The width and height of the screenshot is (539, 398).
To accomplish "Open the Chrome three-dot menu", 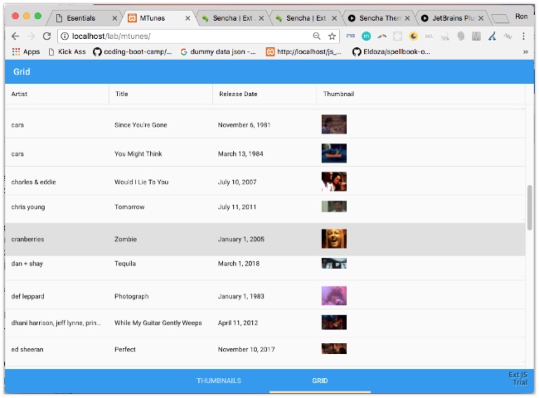I will 523,36.
